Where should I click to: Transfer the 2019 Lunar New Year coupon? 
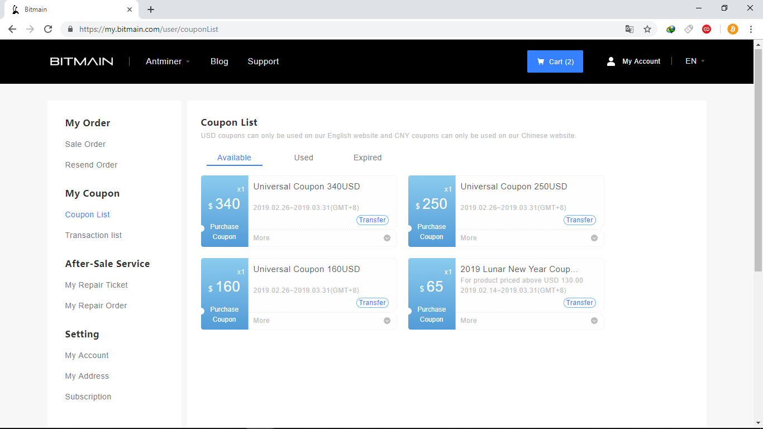[x=580, y=303]
